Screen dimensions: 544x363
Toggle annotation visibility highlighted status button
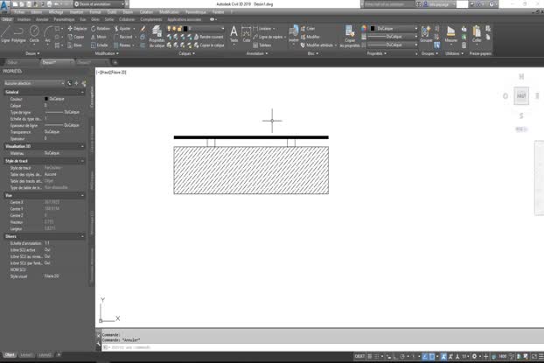pos(443,356)
